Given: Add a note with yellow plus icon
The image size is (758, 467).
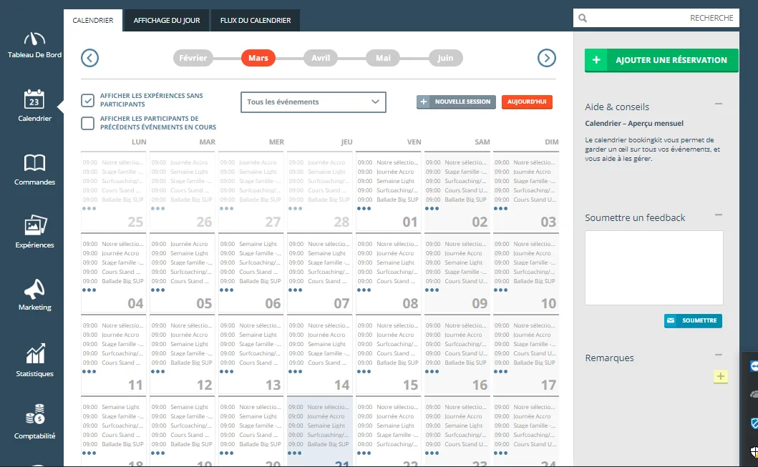Looking at the screenshot, I should pos(720,376).
